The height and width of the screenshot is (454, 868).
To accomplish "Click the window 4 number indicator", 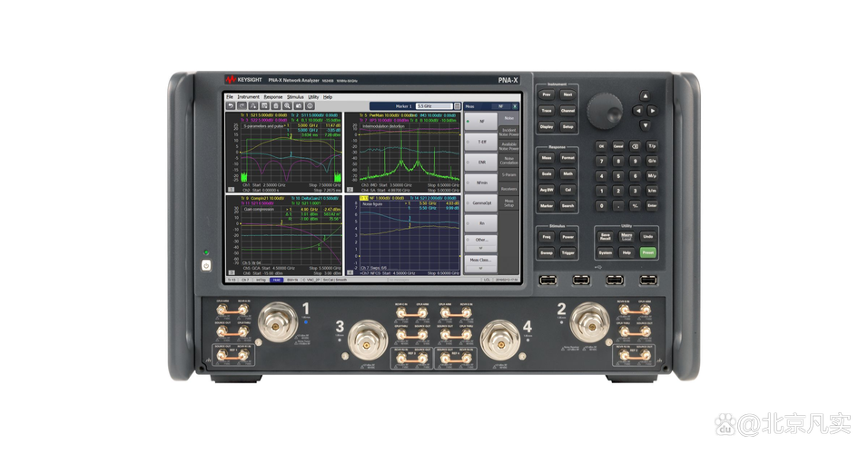I will coord(350,272).
